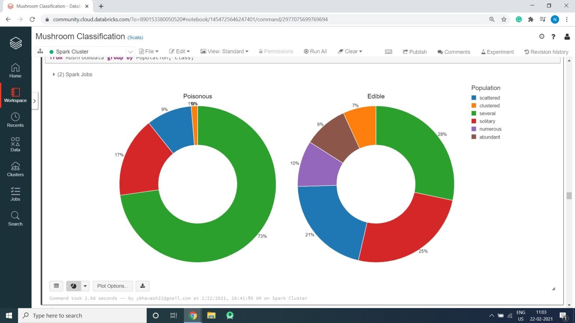Open the help question mark icon
The height and width of the screenshot is (323, 575).
553,36
